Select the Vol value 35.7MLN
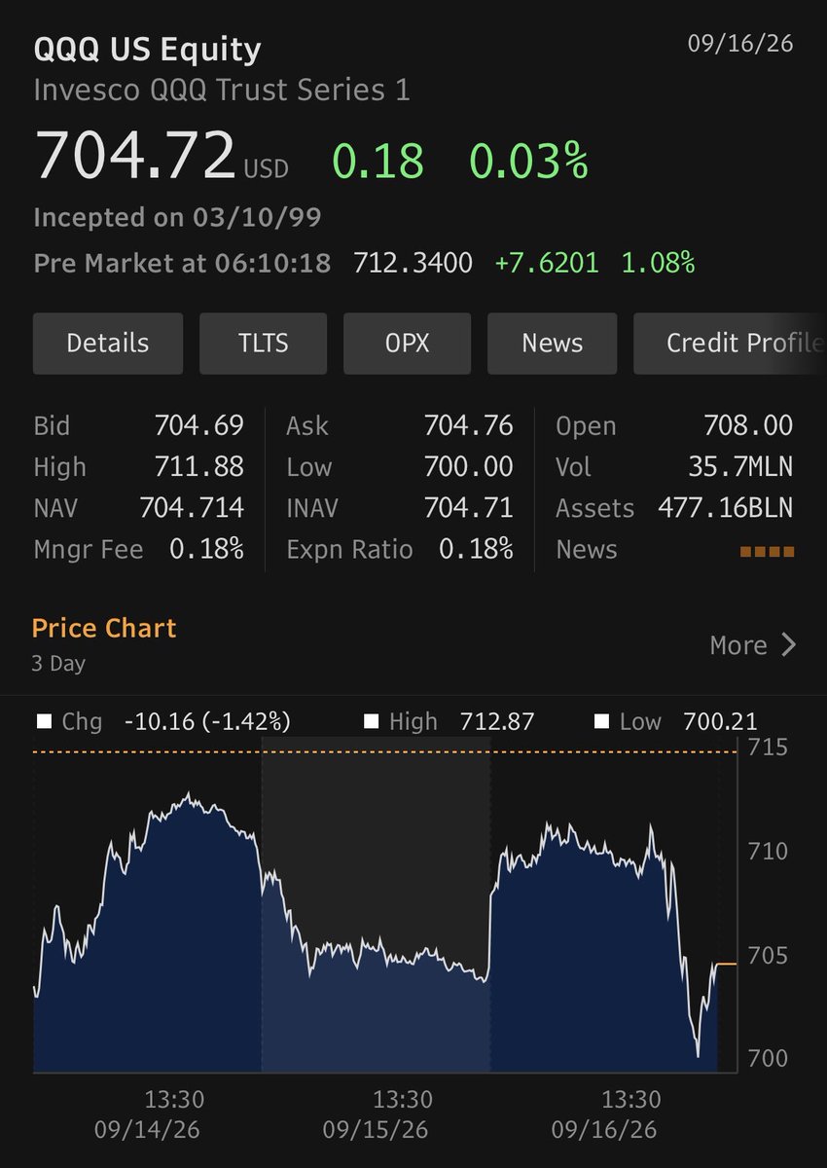Screen dimensions: 827x1168 pyautogui.click(x=741, y=466)
